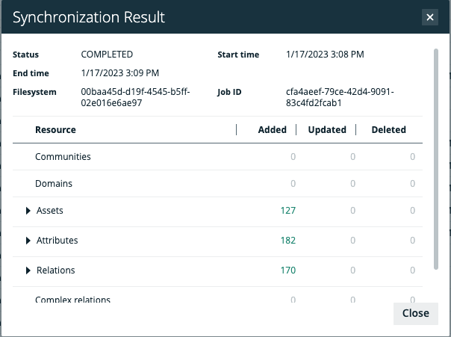Click the 127 added assets count

(x=287, y=211)
